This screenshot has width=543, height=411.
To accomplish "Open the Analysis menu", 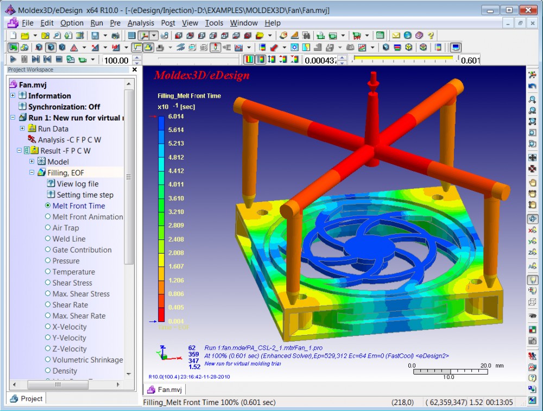I will [141, 23].
